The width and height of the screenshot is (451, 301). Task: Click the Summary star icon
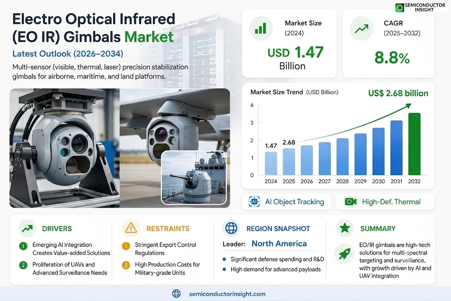[x=344, y=228]
